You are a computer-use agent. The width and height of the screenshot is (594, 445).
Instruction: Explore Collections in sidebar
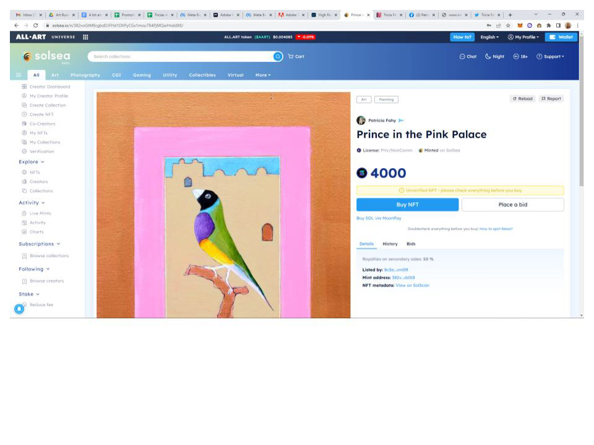pos(37,191)
